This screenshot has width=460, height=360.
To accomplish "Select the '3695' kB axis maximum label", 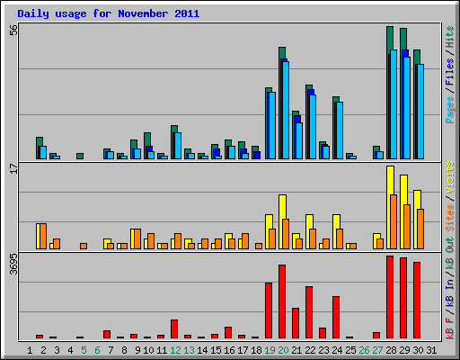I will (x=13, y=264).
